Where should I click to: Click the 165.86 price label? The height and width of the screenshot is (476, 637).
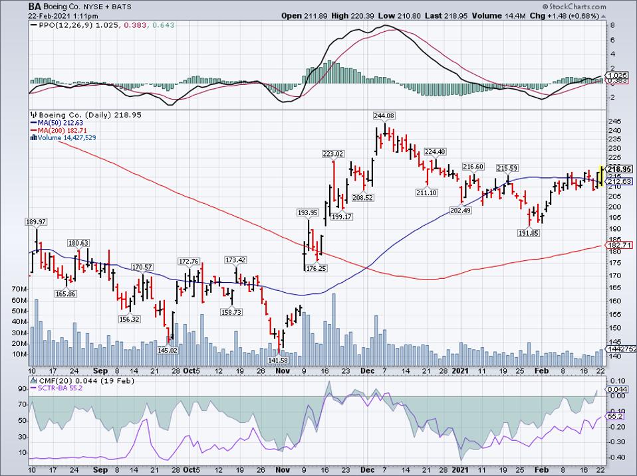pyautogui.click(x=65, y=293)
